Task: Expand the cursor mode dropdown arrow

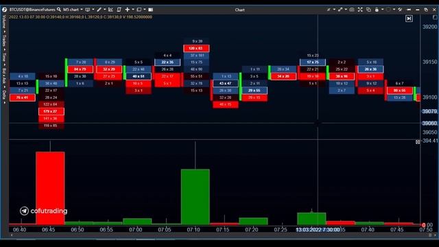Action: tap(133, 10)
